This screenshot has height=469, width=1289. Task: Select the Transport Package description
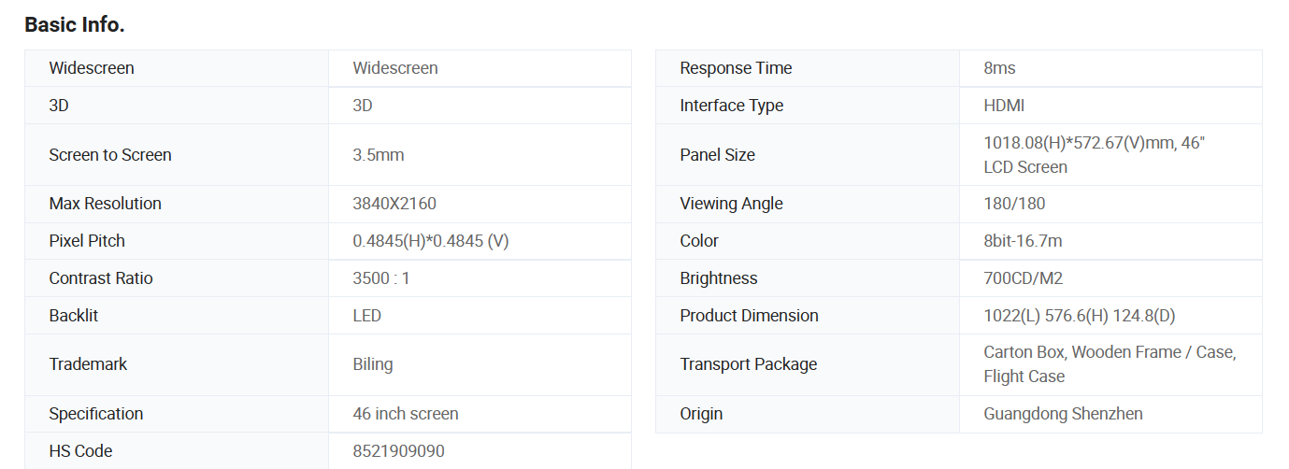[1109, 364]
